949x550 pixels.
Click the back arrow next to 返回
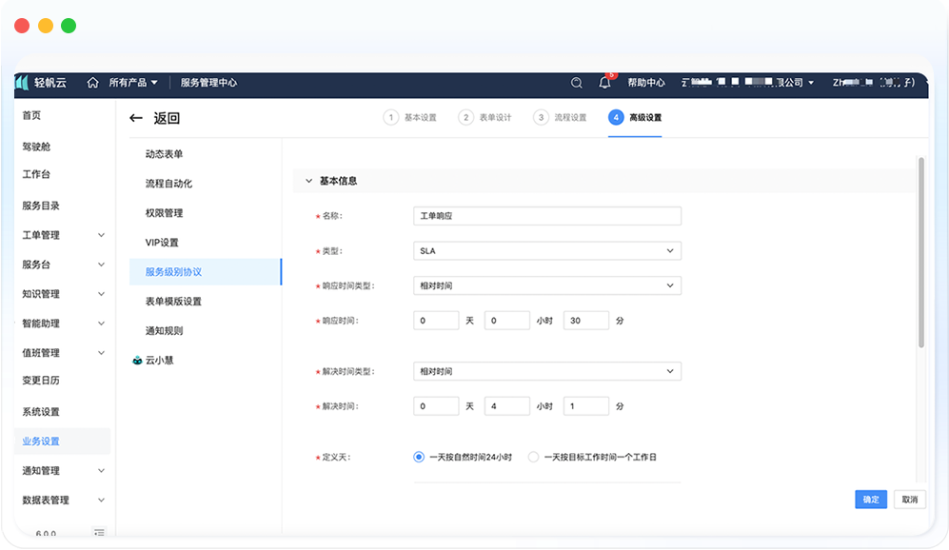coord(136,118)
